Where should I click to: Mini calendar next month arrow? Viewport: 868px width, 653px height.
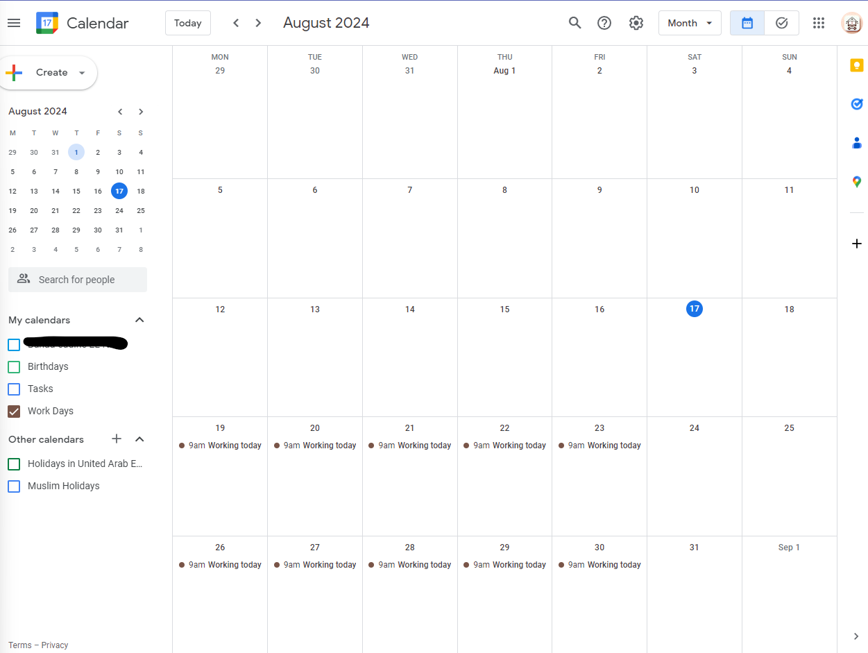point(141,112)
